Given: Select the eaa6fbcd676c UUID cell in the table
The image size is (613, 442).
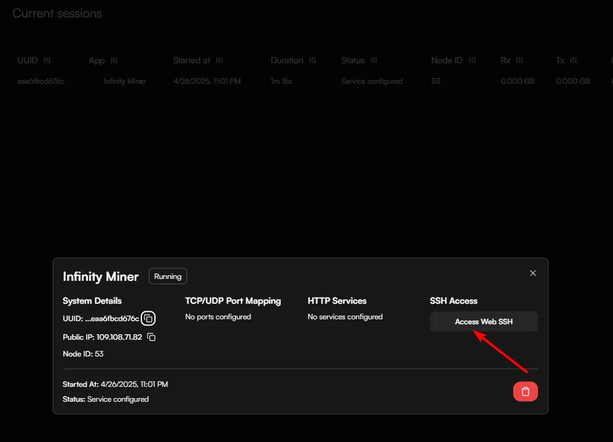Looking at the screenshot, I should [41, 81].
